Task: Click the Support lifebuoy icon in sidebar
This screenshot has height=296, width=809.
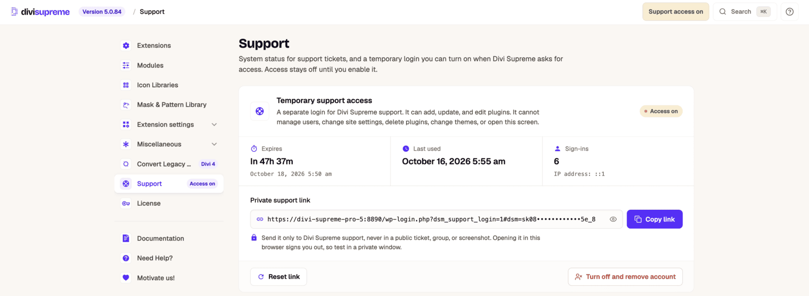Action: click(x=126, y=184)
